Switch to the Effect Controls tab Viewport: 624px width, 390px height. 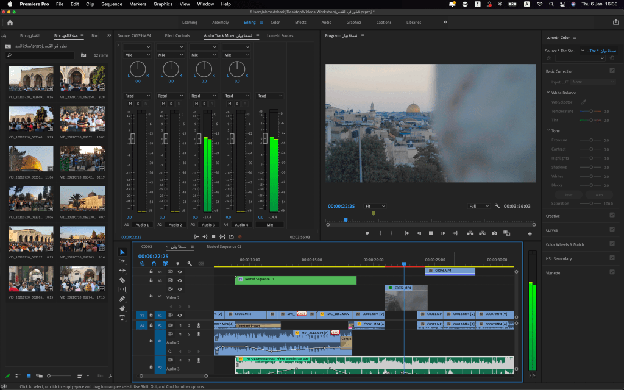177,35
